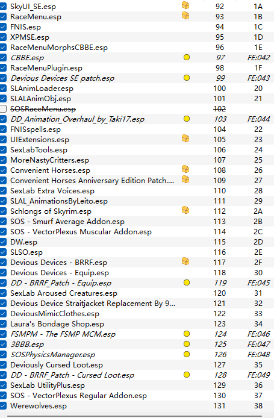Click the archive icon for UIExtensions.esp

tap(185, 139)
